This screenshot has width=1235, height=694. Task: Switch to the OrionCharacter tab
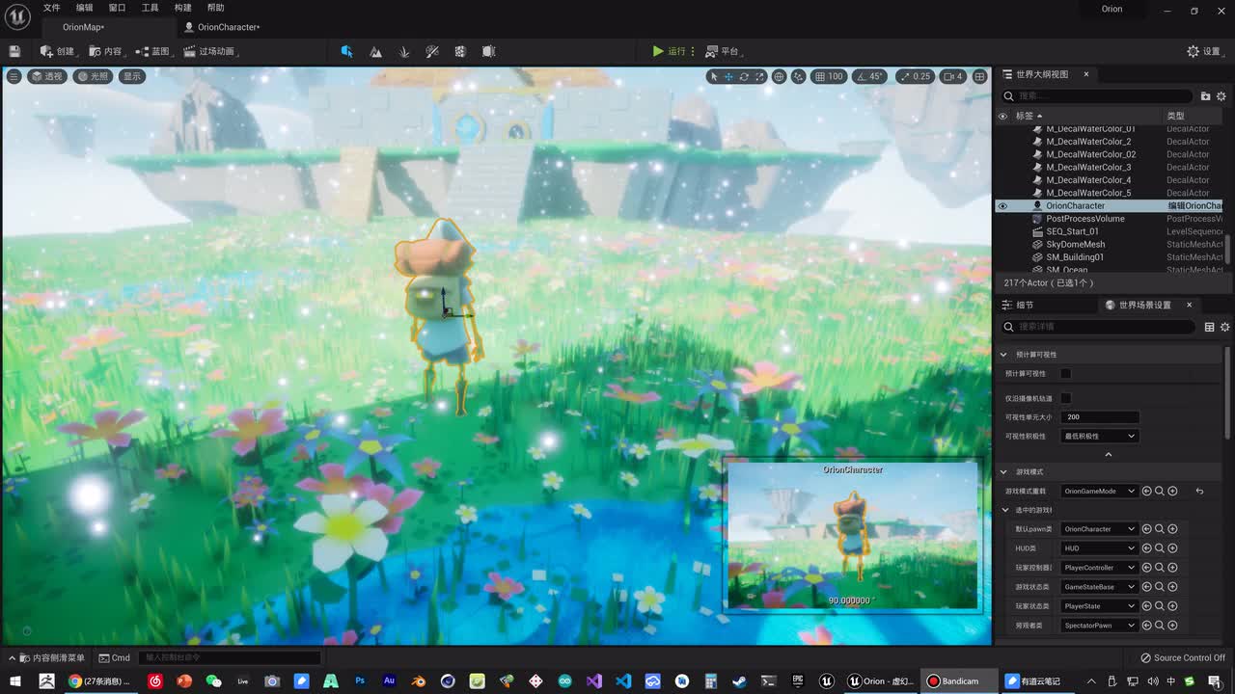[228, 27]
